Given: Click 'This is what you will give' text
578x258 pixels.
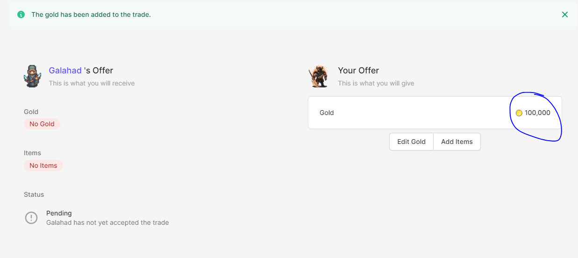Looking at the screenshot, I should coord(376,83).
